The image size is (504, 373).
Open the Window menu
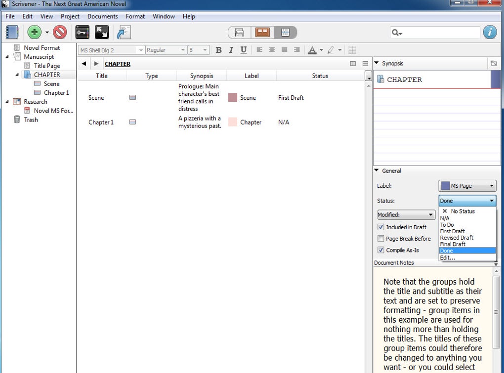coord(164,16)
